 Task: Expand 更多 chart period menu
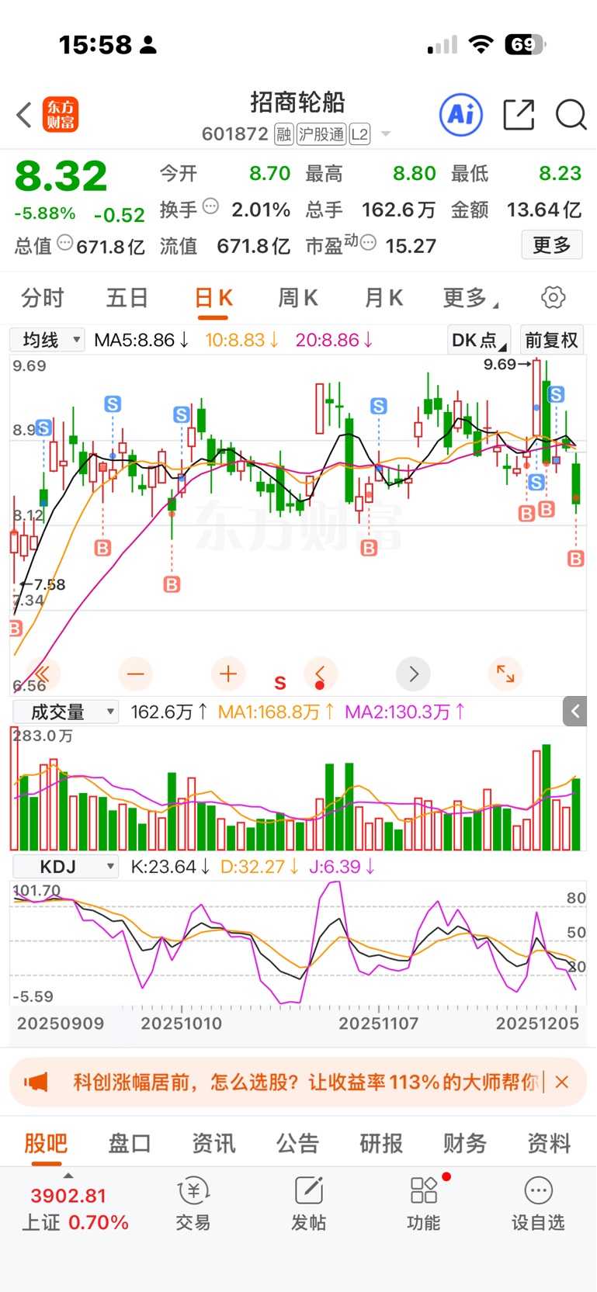[470, 298]
